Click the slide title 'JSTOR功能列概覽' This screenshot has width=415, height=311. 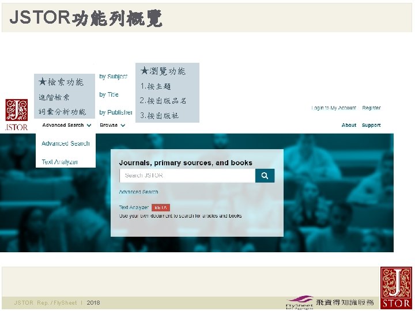[x=86, y=18]
